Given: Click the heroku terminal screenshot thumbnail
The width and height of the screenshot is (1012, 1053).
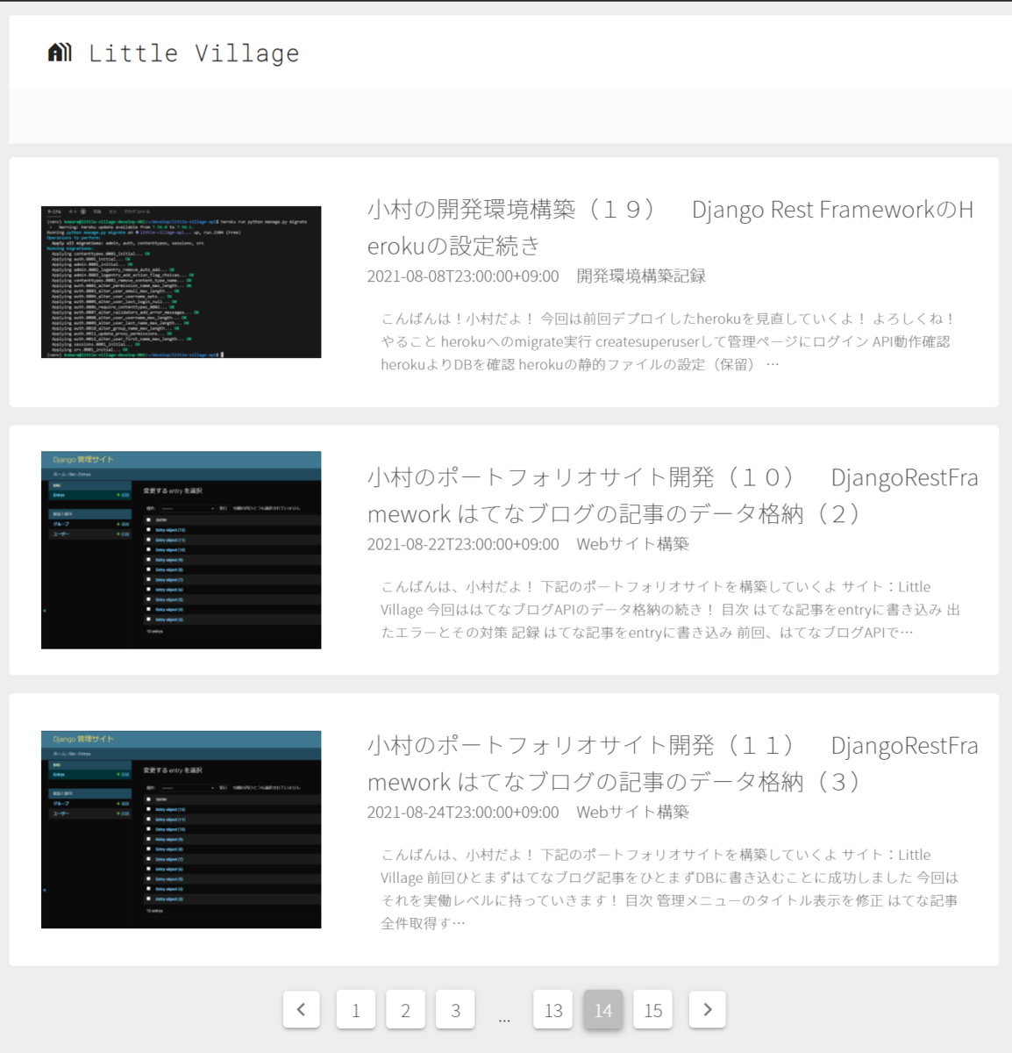Looking at the screenshot, I should (x=182, y=283).
